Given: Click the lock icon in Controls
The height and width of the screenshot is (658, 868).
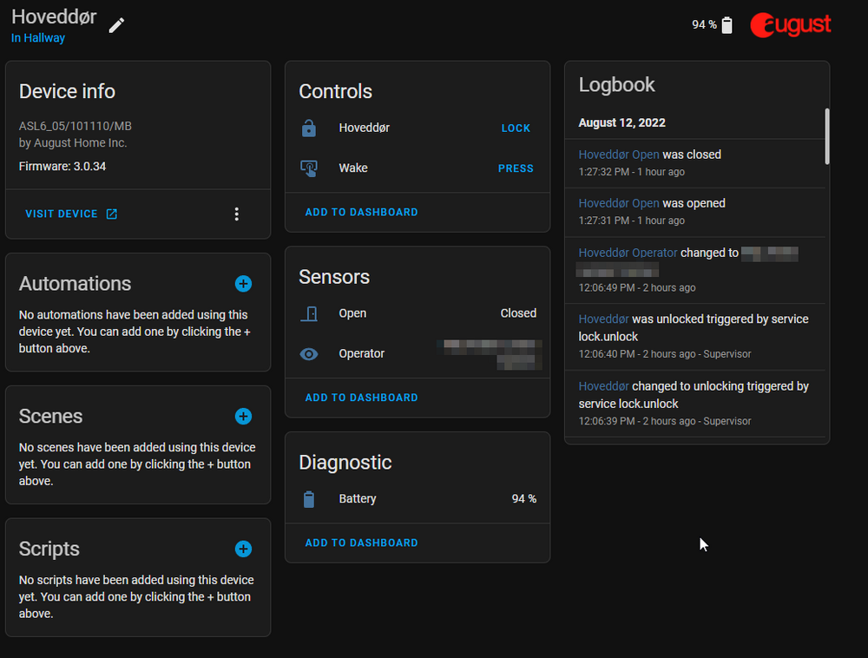Looking at the screenshot, I should [x=309, y=128].
